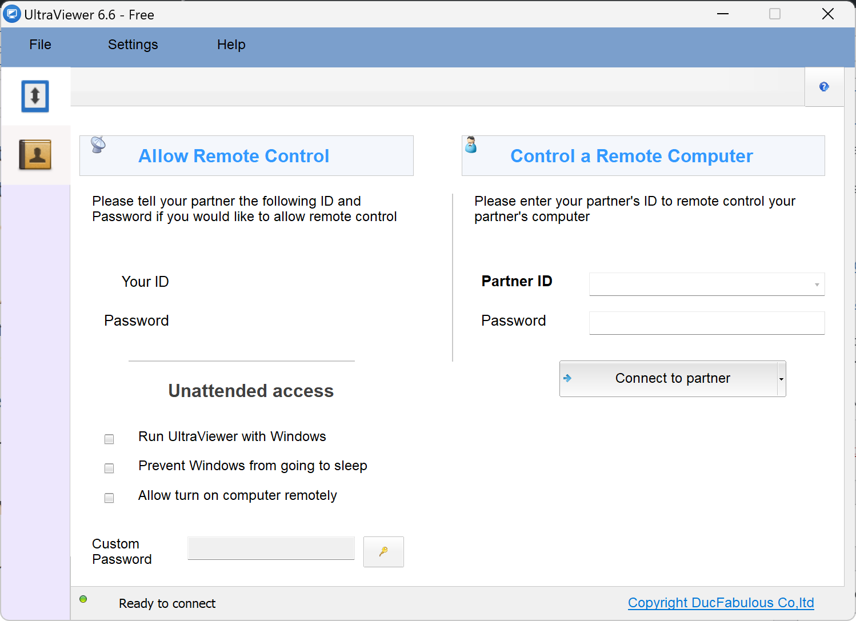The image size is (856, 621).
Task: Focus the Custom Password input field
Action: point(271,548)
